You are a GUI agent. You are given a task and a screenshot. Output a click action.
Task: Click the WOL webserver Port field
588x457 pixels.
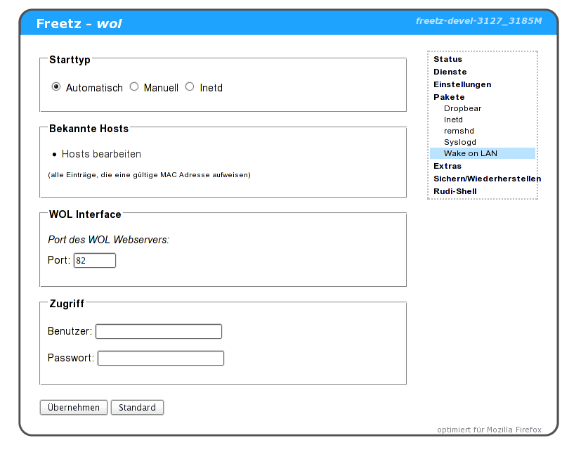coord(94,261)
